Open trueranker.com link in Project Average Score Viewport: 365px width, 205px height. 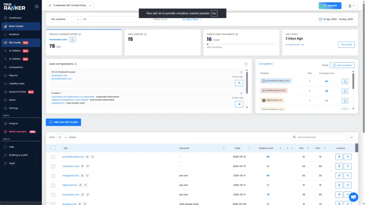58,40
